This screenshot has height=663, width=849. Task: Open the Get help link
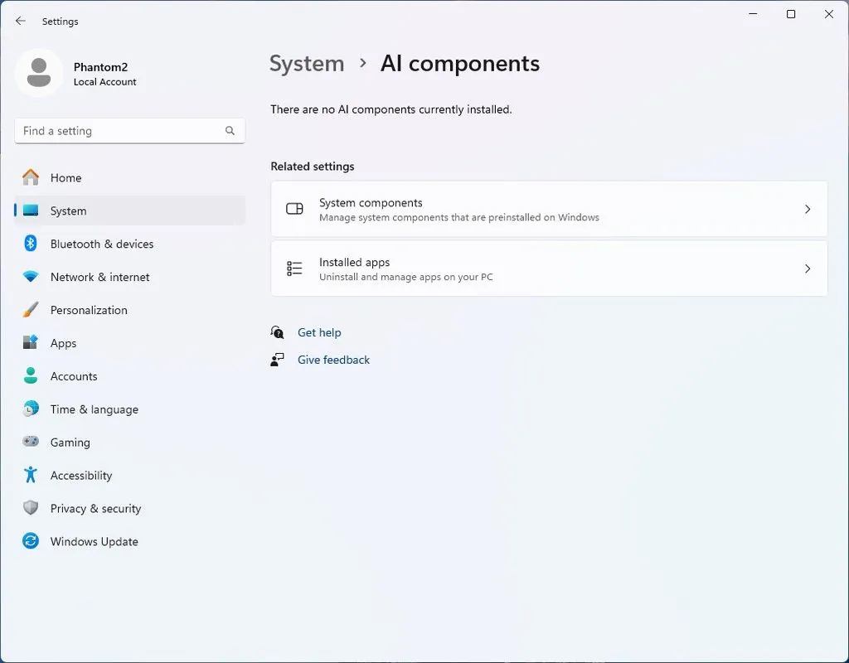point(319,332)
